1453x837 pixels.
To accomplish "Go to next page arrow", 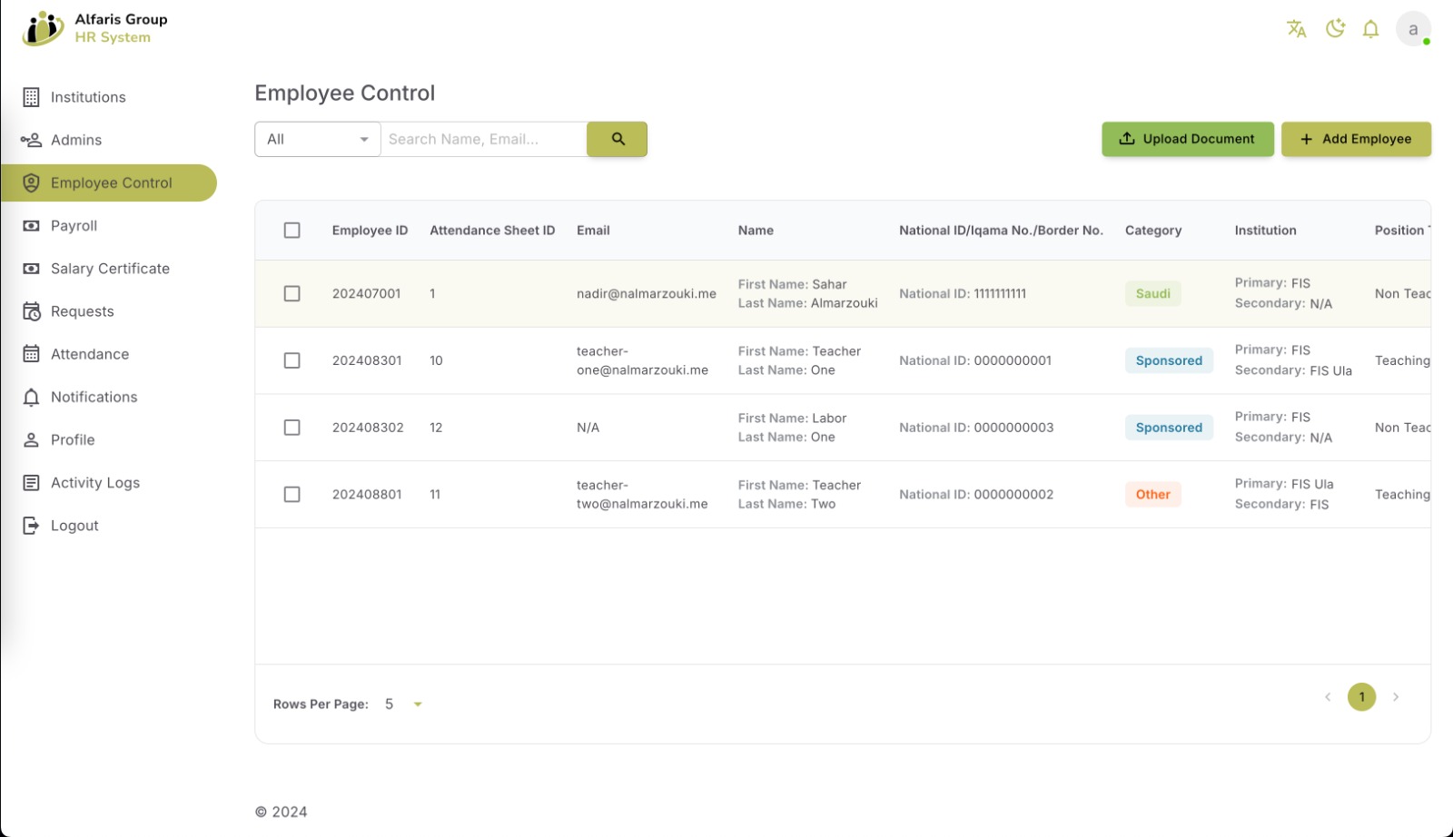I will pos(1395,697).
